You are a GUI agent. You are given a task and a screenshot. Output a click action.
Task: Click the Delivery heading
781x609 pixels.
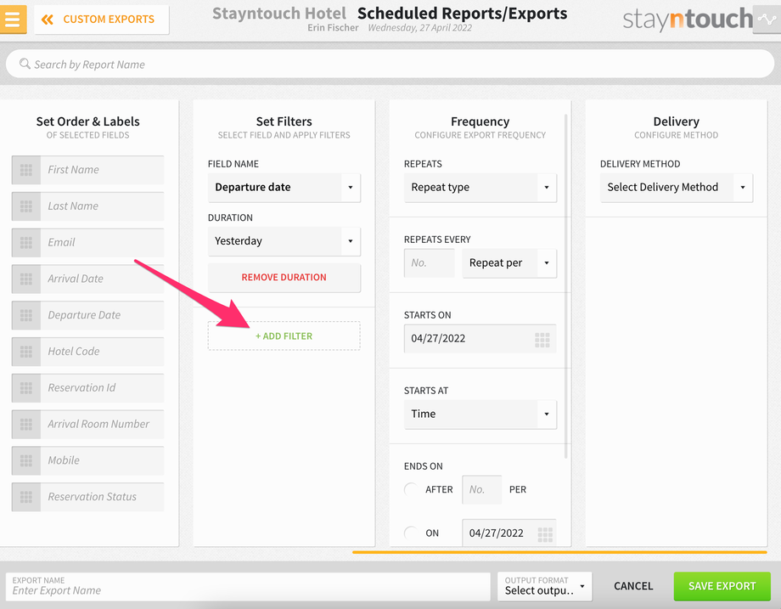[677, 121]
